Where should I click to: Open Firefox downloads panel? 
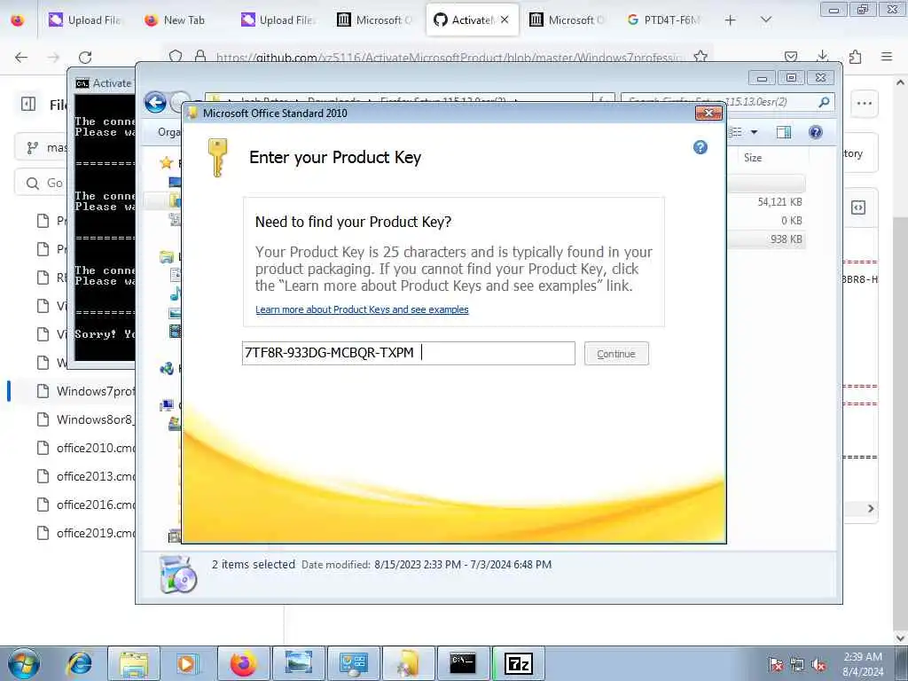coord(822,56)
